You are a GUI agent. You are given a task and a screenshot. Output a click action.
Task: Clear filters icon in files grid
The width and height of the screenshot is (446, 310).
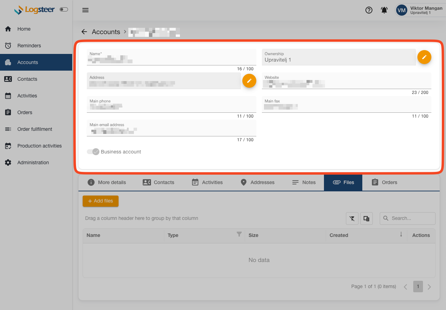click(352, 218)
